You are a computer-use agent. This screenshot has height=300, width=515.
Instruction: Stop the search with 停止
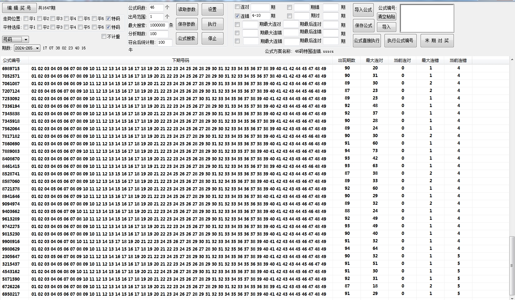[x=212, y=38]
